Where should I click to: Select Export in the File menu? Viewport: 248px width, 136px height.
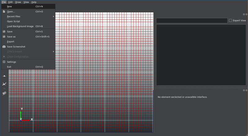pos(11,42)
